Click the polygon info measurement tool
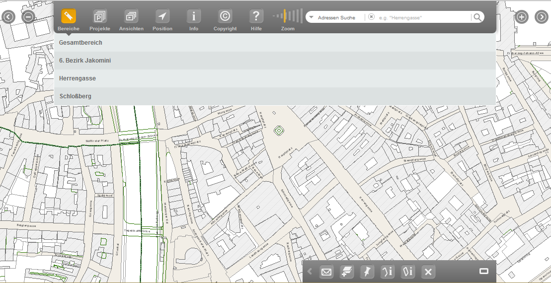Image resolution: width=551 pixels, height=283 pixels. 408,272
